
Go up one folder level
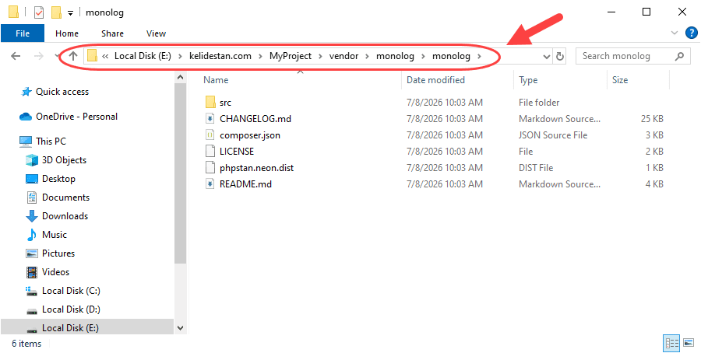click(x=73, y=56)
